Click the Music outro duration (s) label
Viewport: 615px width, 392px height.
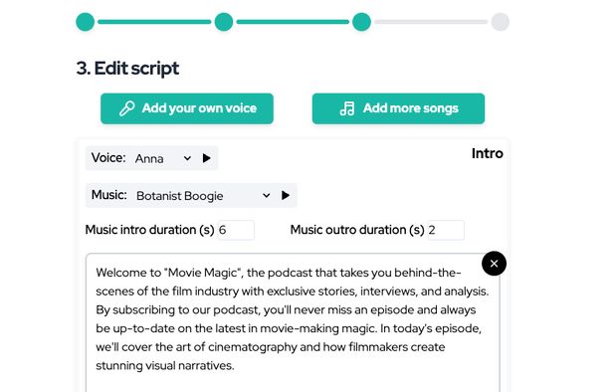pyautogui.click(x=357, y=230)
